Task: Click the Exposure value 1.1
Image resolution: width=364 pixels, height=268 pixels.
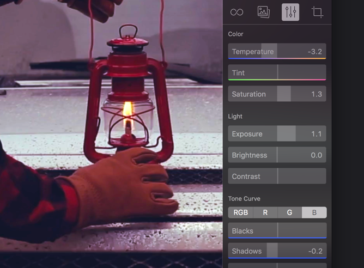Action: (316, 134)
